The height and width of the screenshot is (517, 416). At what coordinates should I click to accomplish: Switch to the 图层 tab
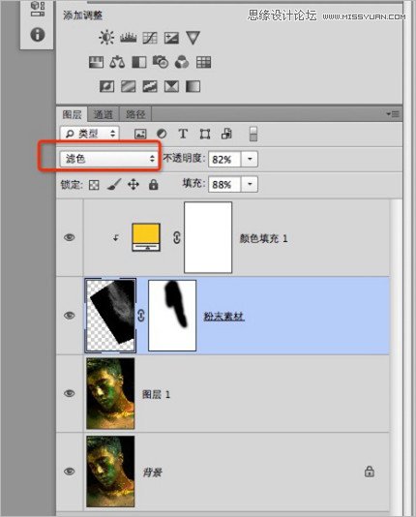click(x=73, y=114)
